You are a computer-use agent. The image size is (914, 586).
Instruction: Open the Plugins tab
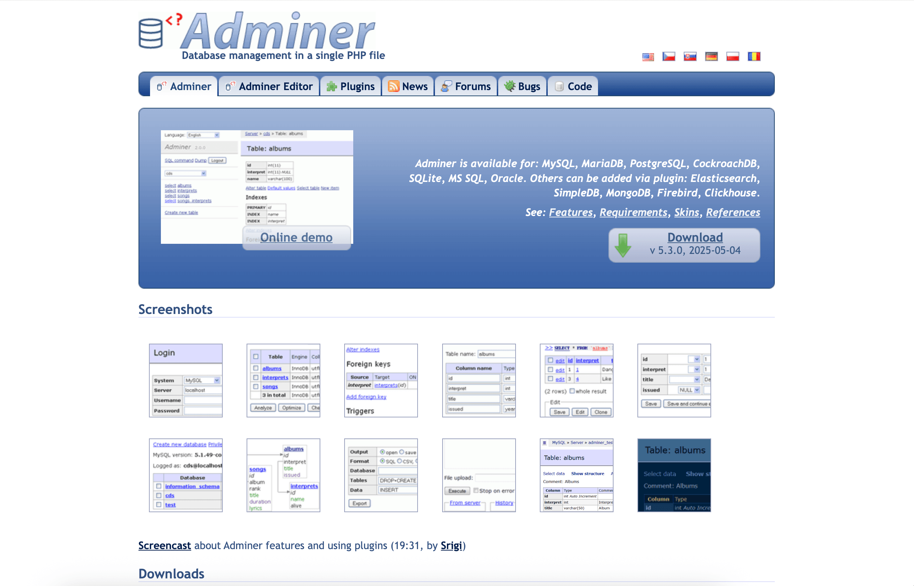(350, 86)
